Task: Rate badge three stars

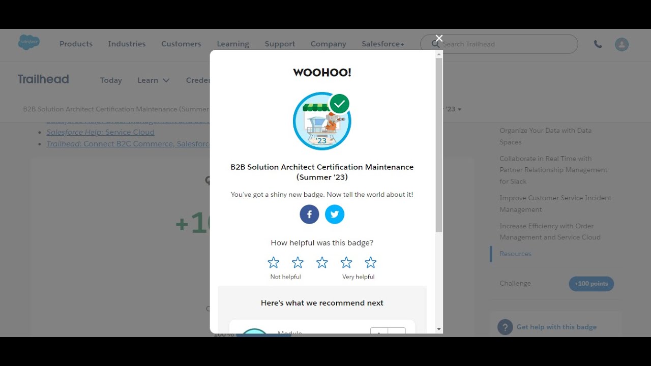Action: 322,263
